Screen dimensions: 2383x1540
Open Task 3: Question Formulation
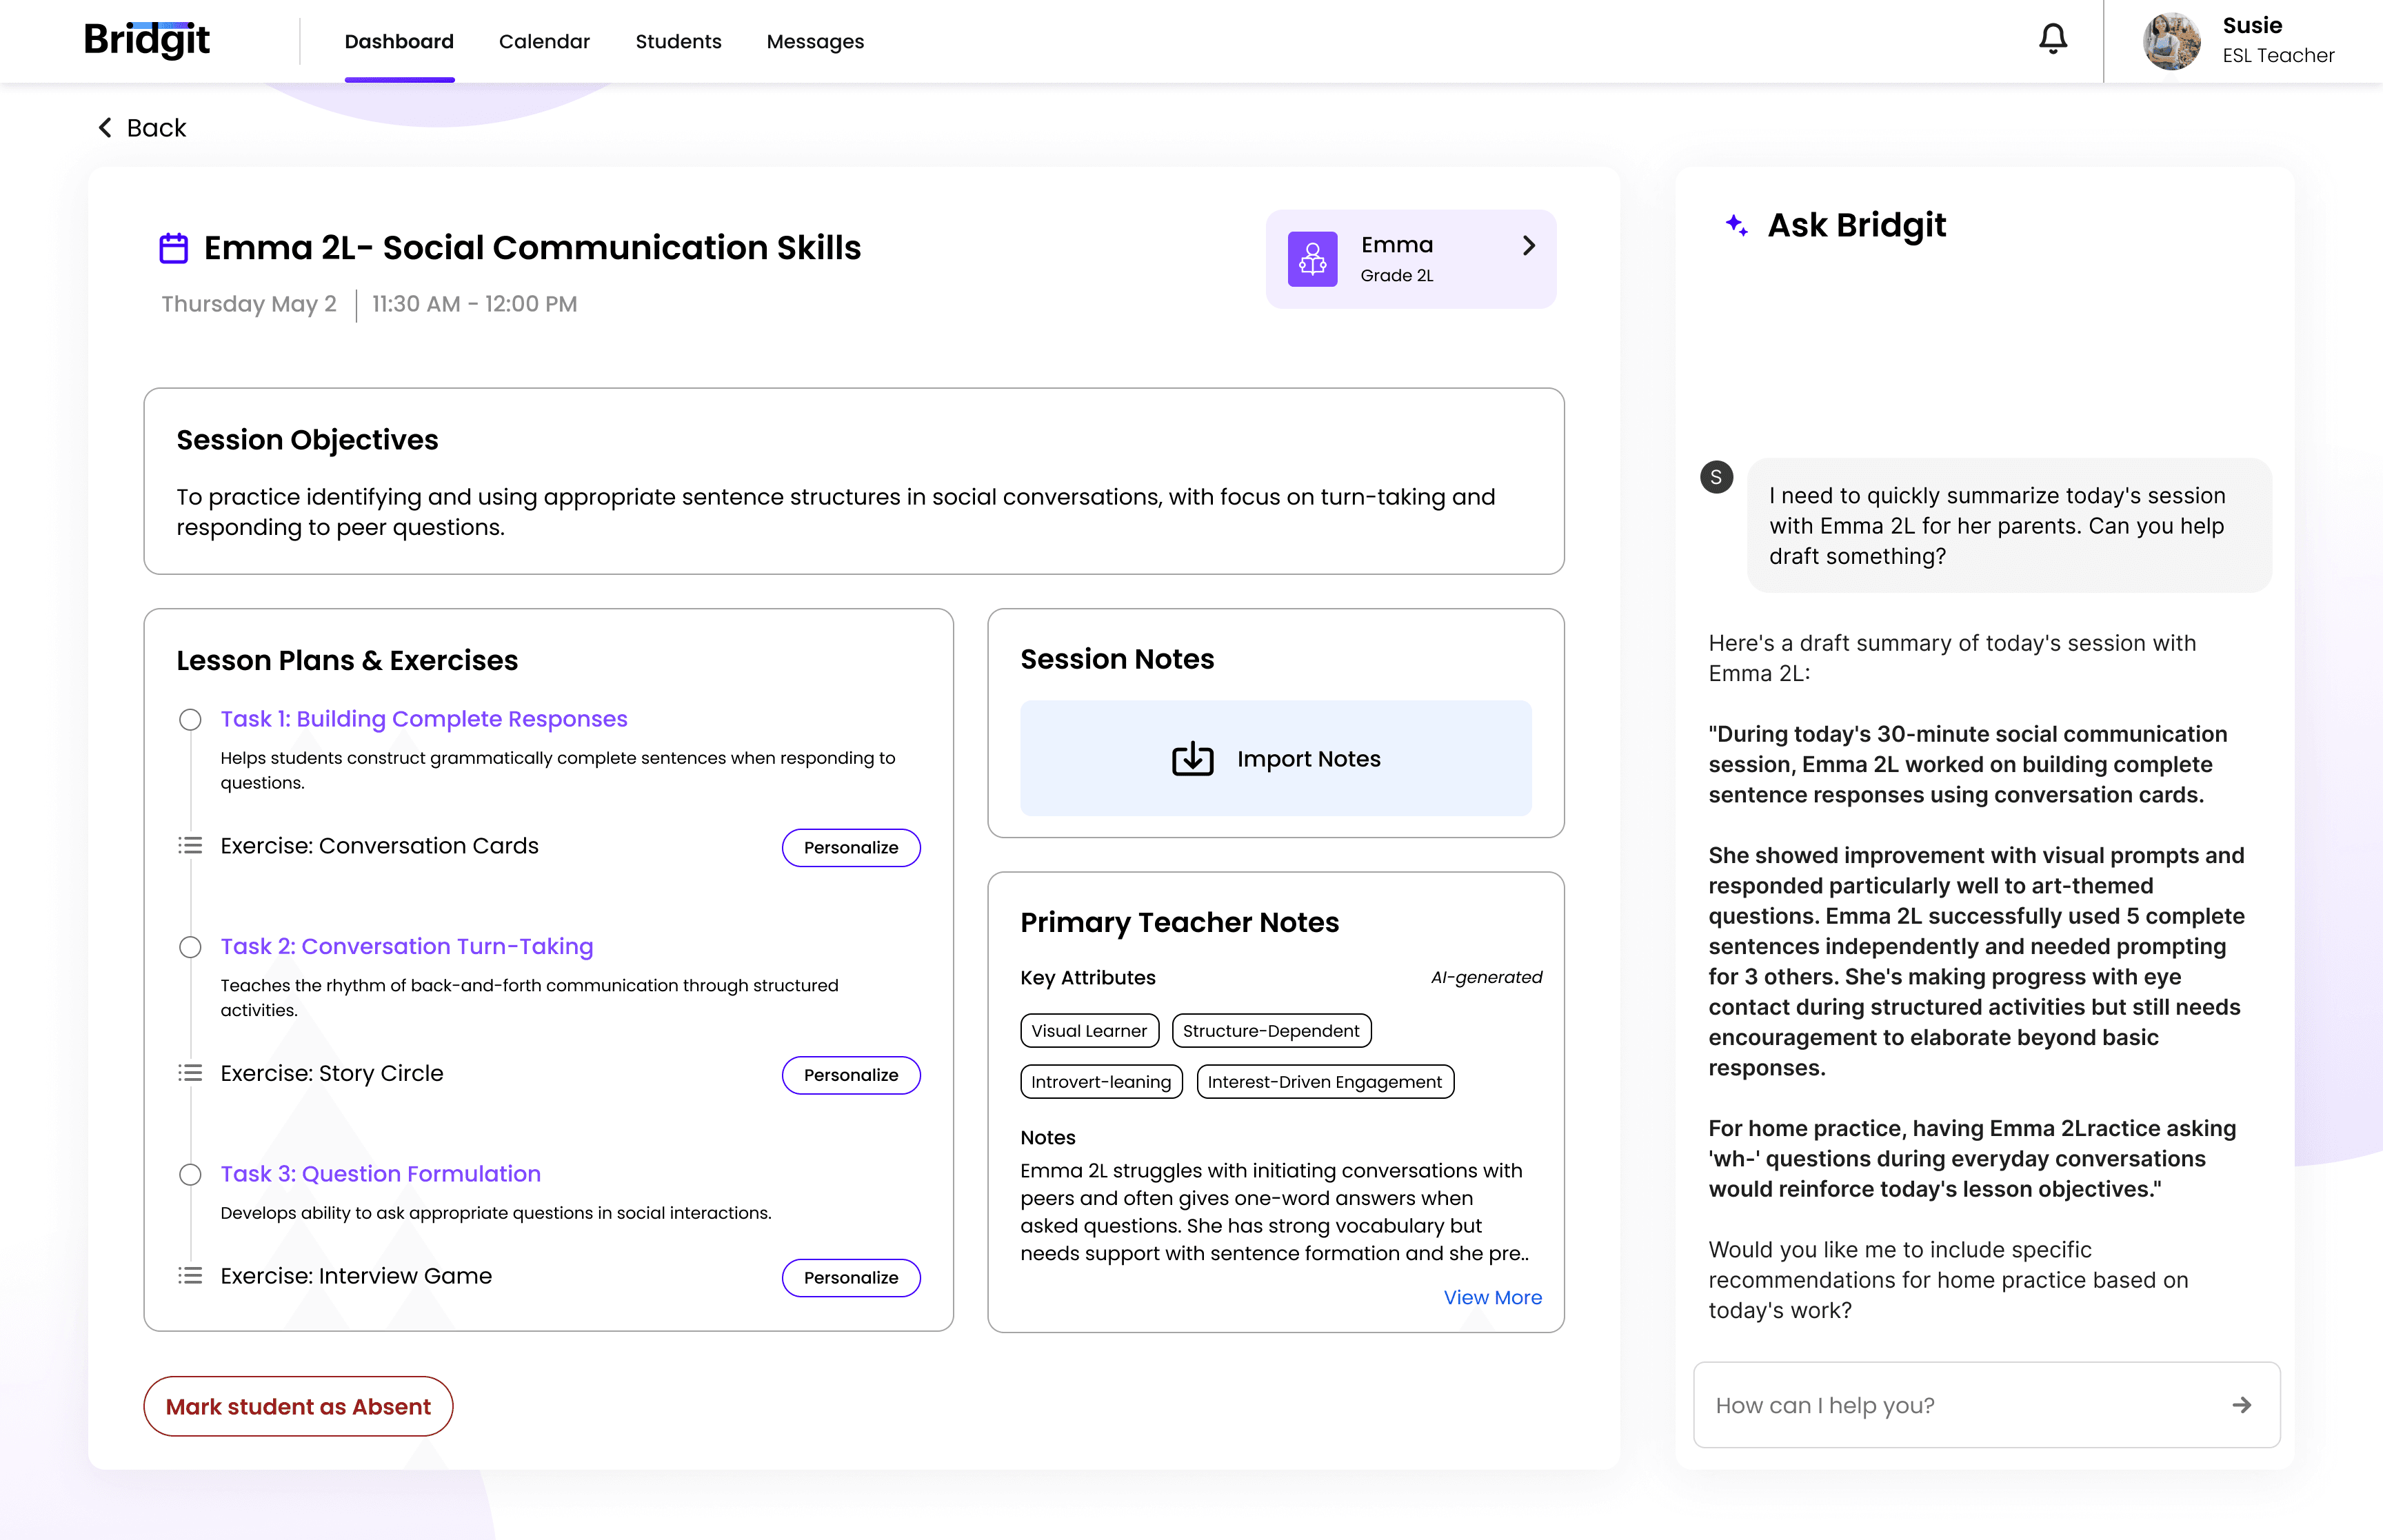point(380,1174)
